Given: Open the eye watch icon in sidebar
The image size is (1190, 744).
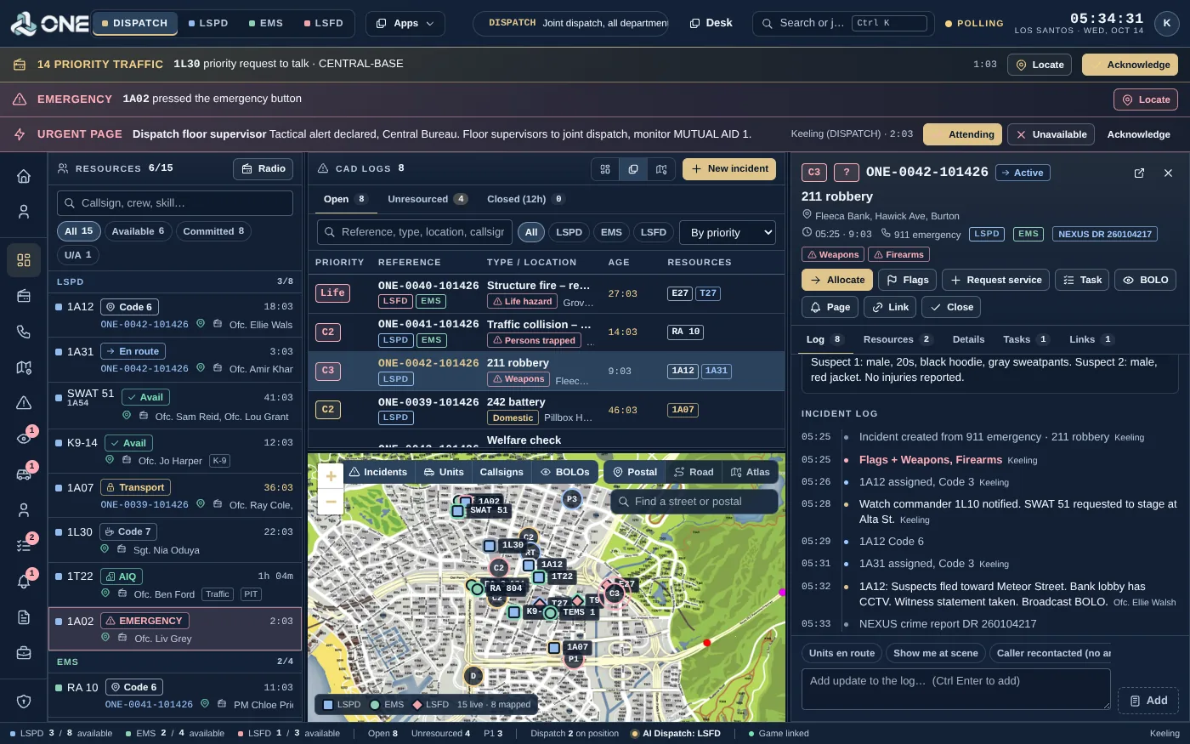Looking at the screenshot, I should click(24, 438).
